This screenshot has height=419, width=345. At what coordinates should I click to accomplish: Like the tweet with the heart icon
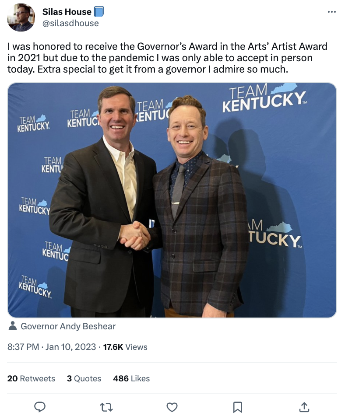[x=172, y=407]
